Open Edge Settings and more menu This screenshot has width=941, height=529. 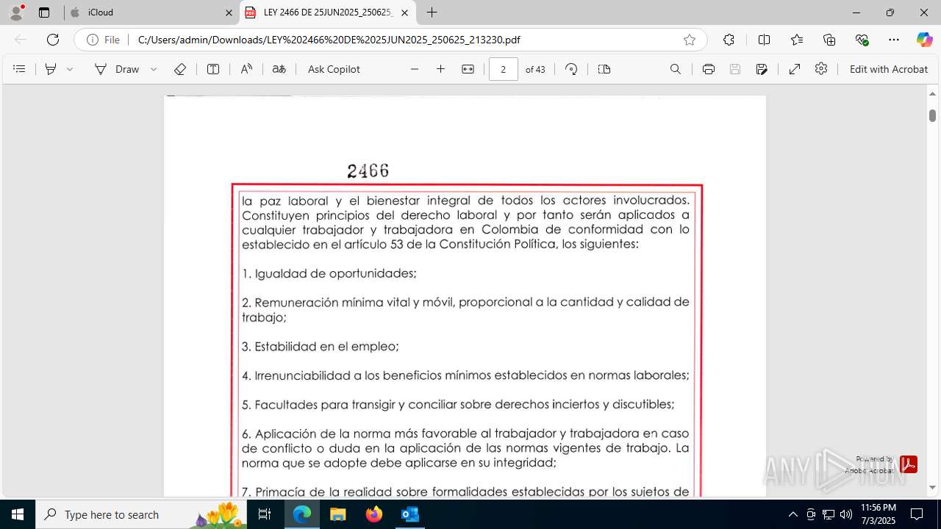(894, 40)
